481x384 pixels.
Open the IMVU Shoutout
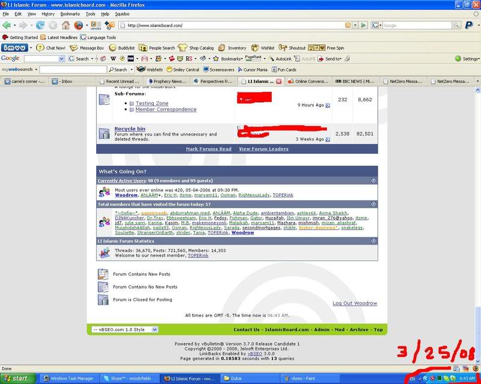point(292,48)
